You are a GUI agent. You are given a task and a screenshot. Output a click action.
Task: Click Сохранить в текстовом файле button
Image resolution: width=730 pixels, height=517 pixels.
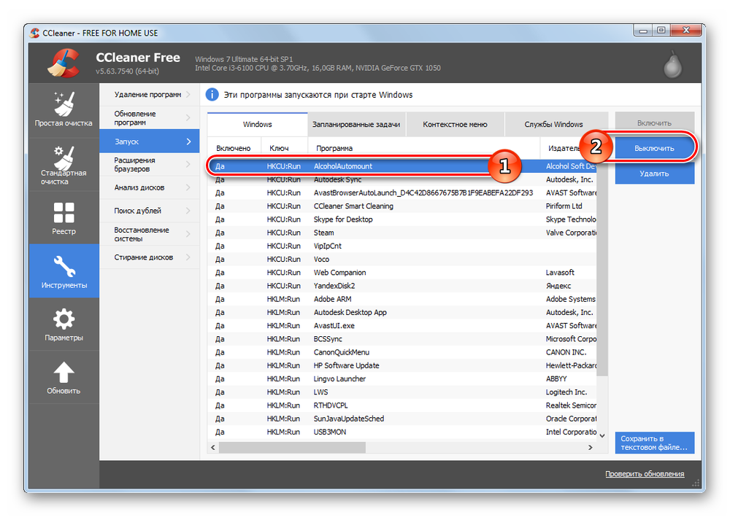654,443
